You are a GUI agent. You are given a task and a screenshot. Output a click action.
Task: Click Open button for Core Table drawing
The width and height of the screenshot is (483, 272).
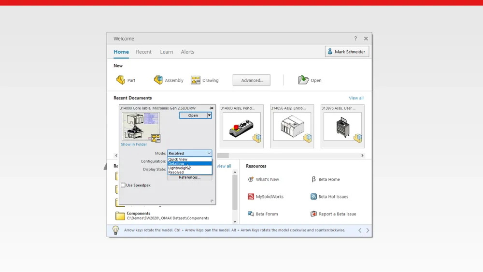(x=193, y=115)
